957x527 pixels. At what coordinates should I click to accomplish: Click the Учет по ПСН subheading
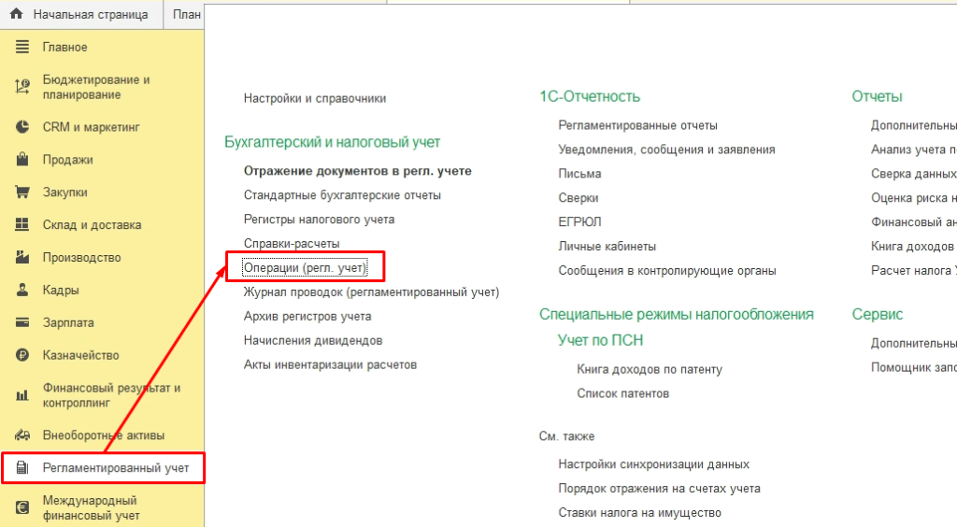tap(600, 340)
